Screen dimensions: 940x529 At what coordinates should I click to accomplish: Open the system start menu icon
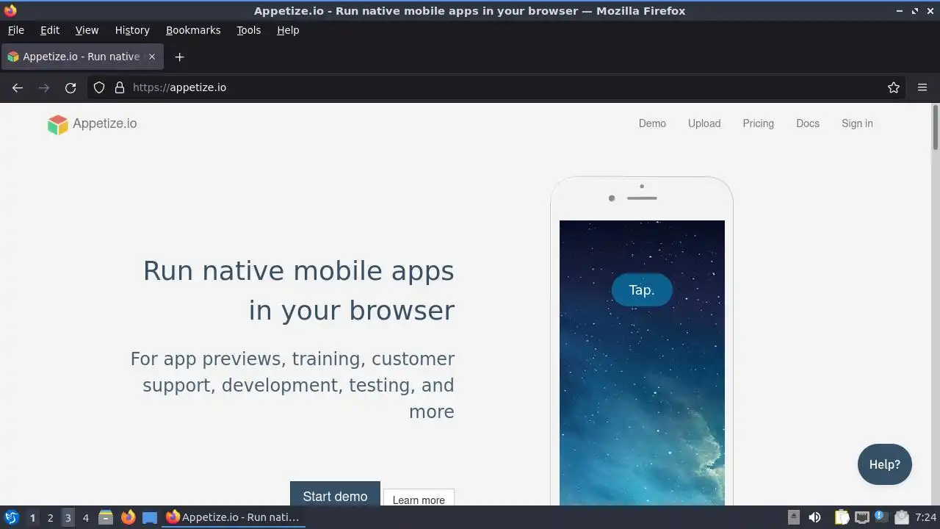pyautogui.click(x=11, y=517)
